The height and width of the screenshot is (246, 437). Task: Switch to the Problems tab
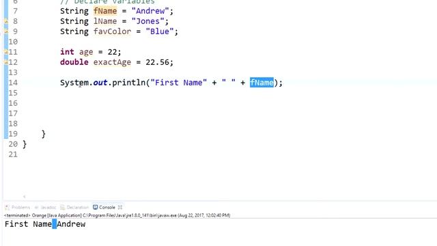click(x=18, y=207)
